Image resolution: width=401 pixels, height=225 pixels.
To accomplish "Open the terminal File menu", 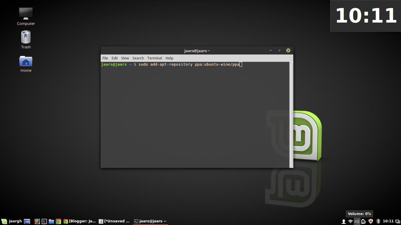I will (105, 58).
